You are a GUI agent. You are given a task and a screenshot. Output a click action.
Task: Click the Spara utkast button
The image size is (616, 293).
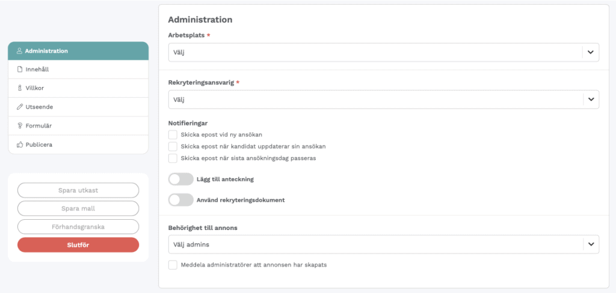[78, 190]
